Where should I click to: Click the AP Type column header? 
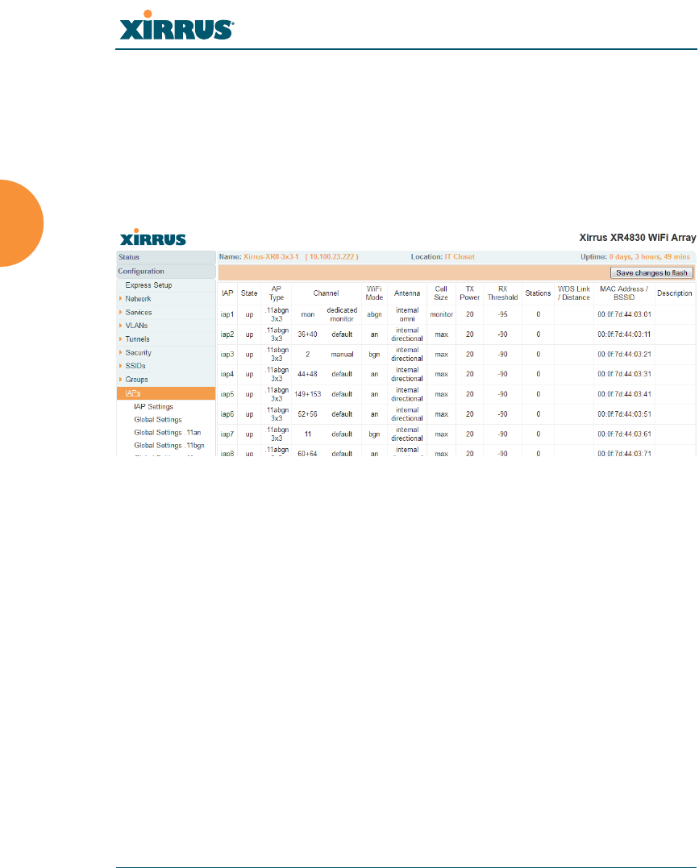click(x=277, y=293)
